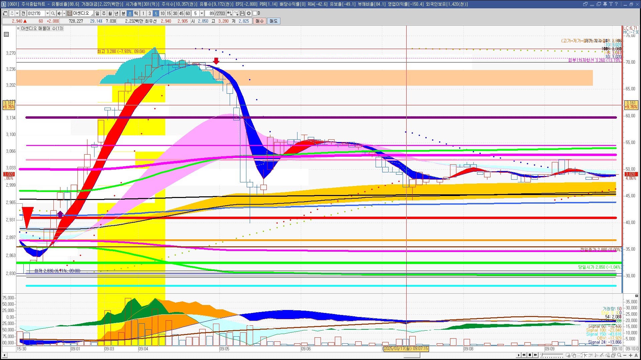Viewport: 641px width, 360px height.
Task: Click the plus zoom-in icon at bottom right
Action: pos(631,355)
